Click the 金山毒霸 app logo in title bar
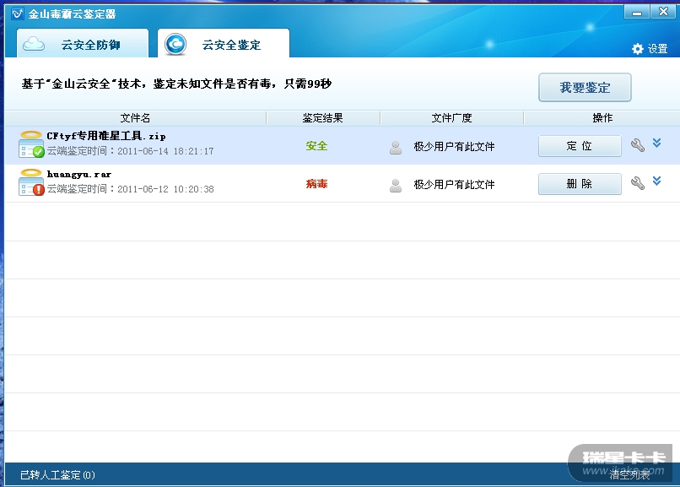The width and height of the screenshot is (680, 487). coord(18,14)
